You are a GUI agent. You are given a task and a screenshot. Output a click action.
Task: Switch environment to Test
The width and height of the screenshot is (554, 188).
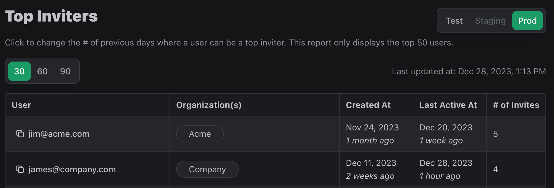(454, 21)
